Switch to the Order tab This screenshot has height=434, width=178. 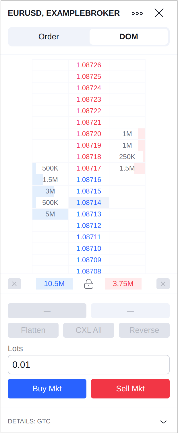(x=49, y=37)
